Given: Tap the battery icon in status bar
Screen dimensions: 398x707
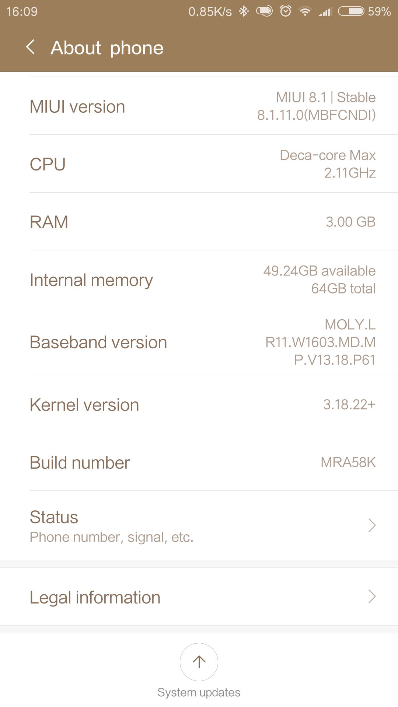Looking at the screenshot, I should click(x=351, y=11).
